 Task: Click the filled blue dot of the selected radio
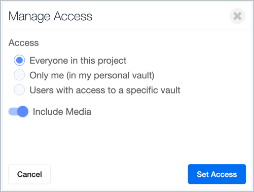(19, 60)
